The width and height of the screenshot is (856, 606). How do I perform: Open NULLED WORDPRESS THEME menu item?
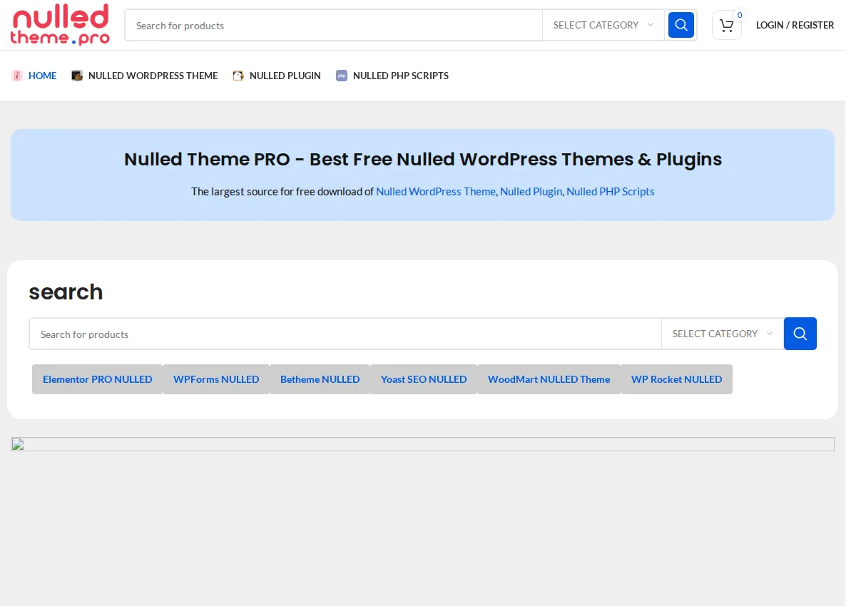click(x=153, y=76)
